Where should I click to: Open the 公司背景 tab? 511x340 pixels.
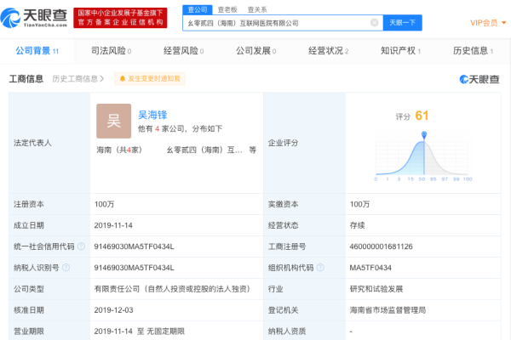(x=37, y=51)
